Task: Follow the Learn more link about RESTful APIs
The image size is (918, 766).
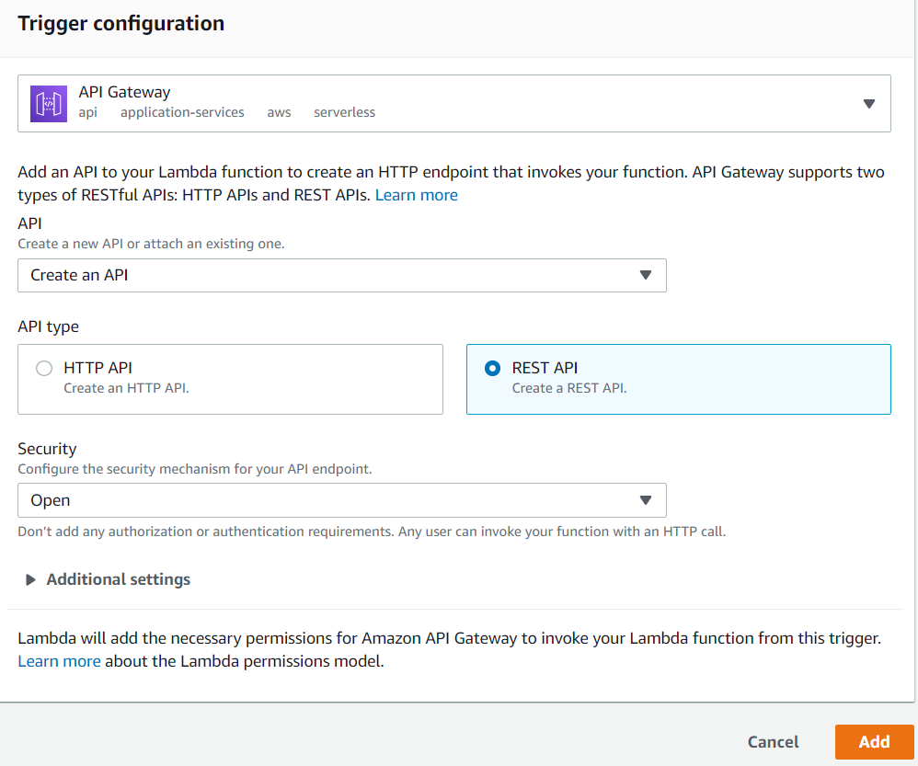Action: click(417, 195)
